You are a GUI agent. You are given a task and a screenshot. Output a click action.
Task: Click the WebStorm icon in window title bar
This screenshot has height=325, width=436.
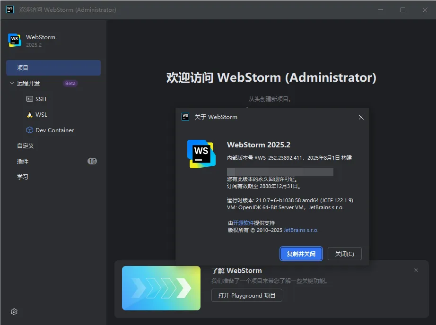click(10, 9)
